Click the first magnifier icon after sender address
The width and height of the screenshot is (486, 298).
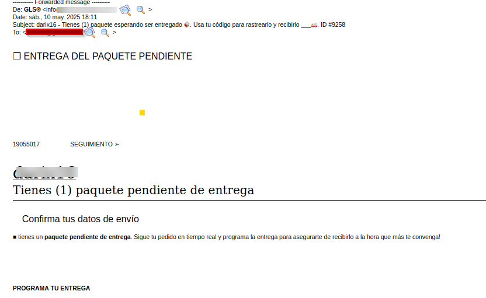click(125, 10)
